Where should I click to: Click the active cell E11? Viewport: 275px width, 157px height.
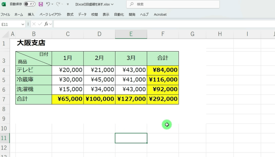pyautogui.click(x=131, y=138)
